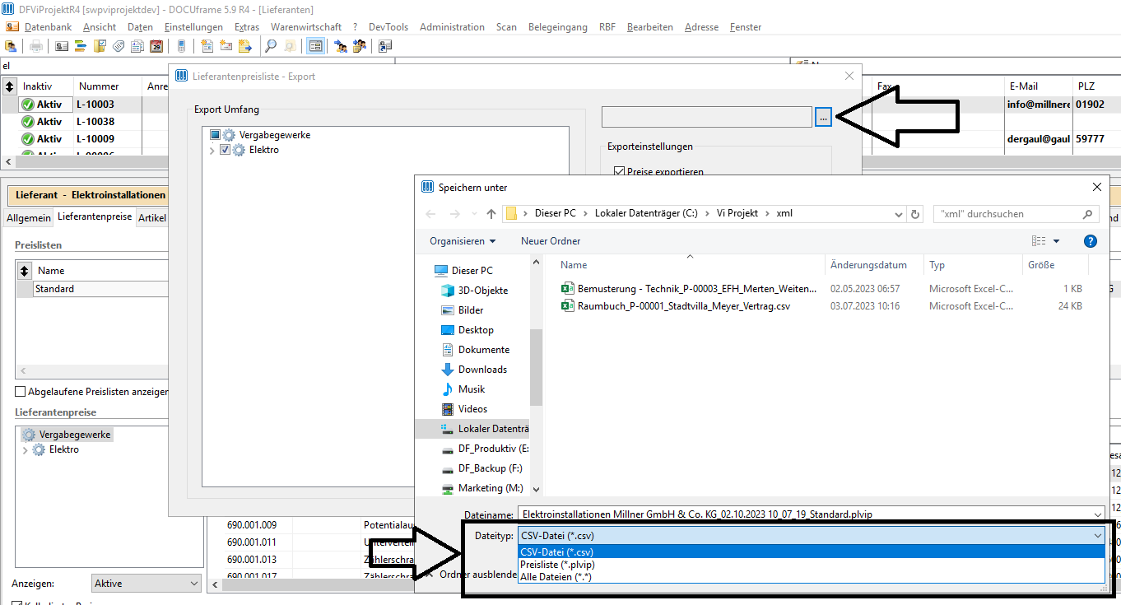The width and height of the screenshot is (1121, 605).
Task: Click the users with arrow toolbar icon
Action: tap(340, 46)
